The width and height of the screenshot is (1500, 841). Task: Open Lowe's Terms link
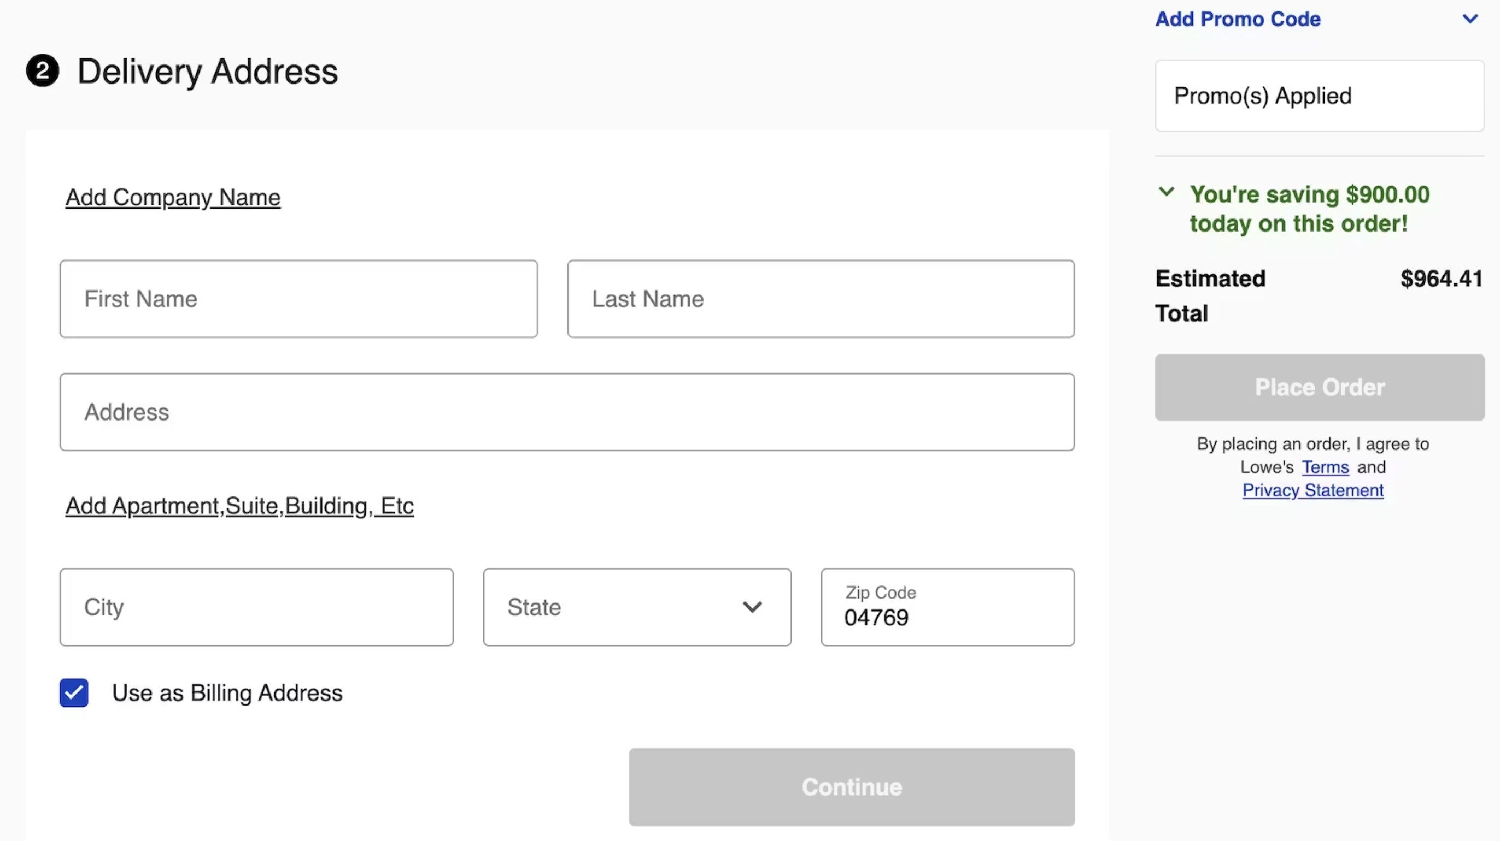click(1325, 466)
